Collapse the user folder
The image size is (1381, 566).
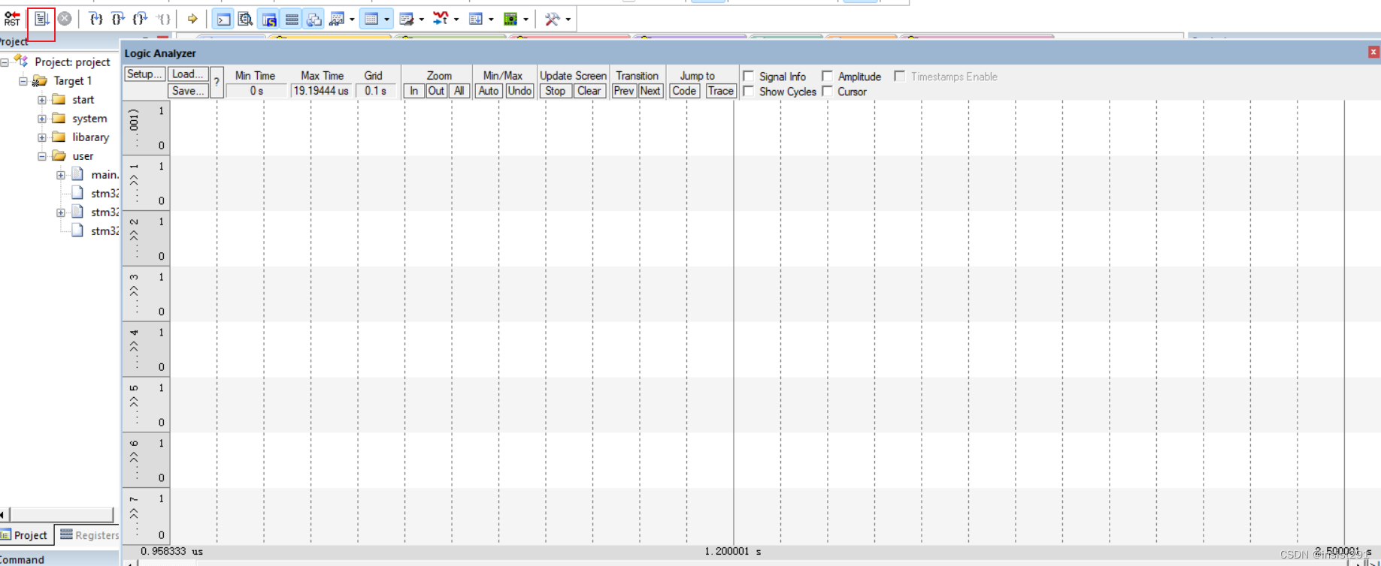click(42, 156)
